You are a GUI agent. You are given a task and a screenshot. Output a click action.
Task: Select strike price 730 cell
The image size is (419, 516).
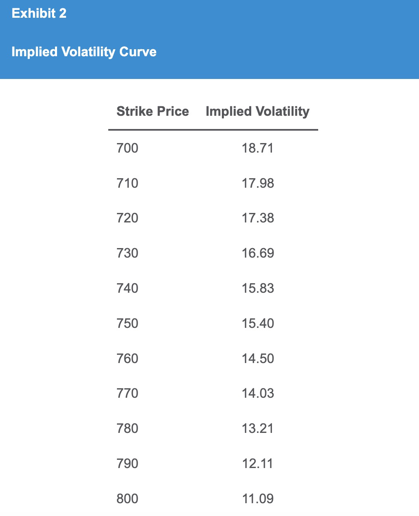(x=127, y=253)
